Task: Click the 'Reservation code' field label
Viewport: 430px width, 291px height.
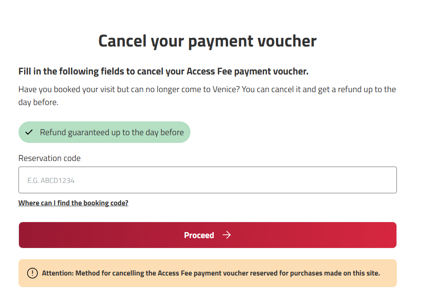Action: [x=49, y=158]
